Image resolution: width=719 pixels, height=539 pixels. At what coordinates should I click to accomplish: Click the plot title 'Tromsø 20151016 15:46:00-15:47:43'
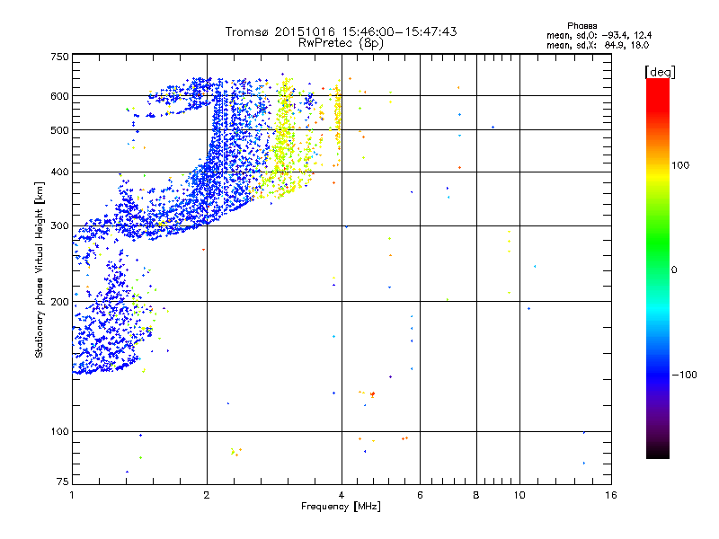click(x=341, y=31)
